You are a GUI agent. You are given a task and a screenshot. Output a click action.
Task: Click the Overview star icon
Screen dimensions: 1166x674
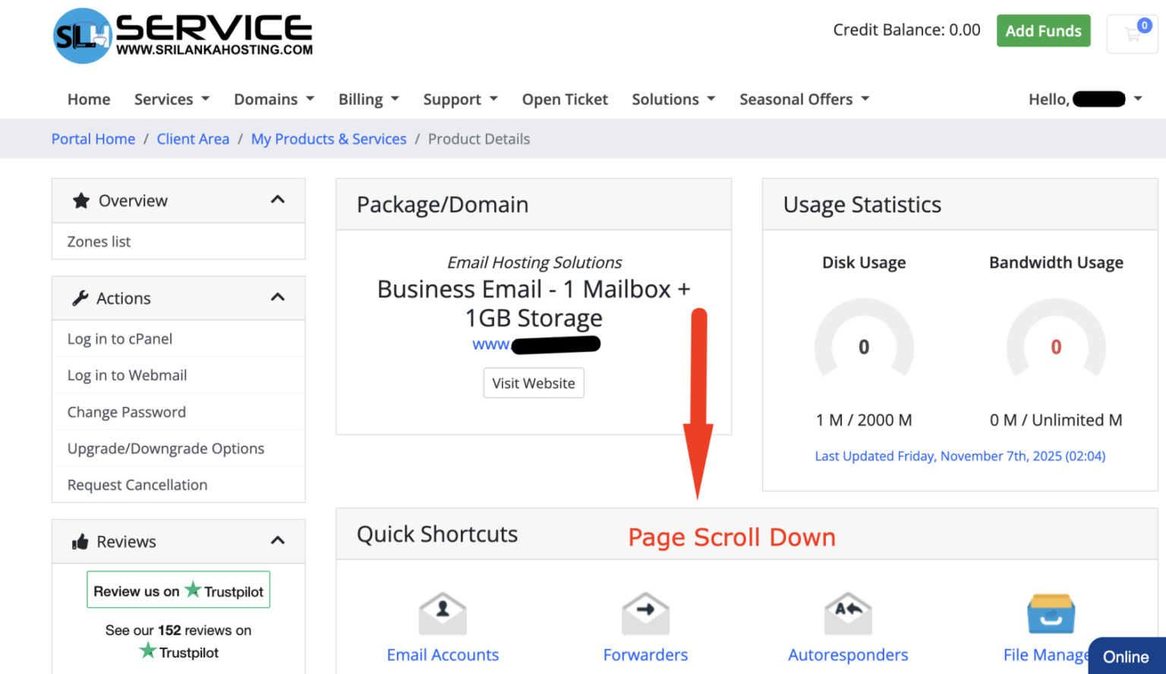pos(80,201)
